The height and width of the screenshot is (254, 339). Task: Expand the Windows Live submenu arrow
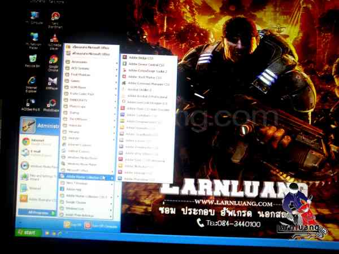111,210
